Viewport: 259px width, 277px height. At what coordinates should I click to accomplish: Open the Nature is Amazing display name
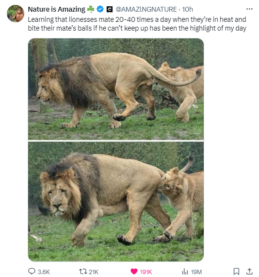click(56, 9)
